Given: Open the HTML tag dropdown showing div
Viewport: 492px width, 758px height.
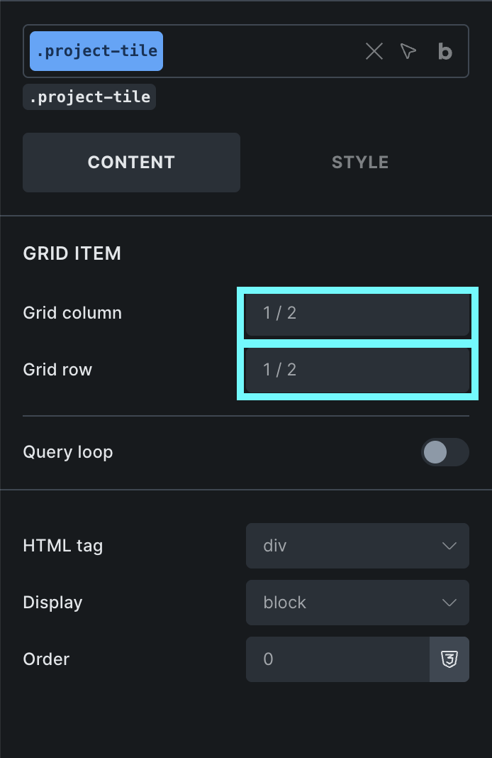Looking at the screenshot, I should pos(357,546).
